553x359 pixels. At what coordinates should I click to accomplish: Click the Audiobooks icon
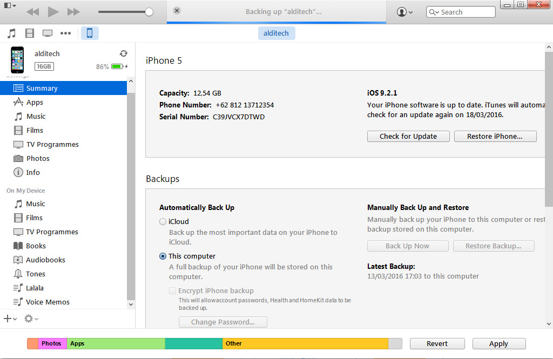18,260
